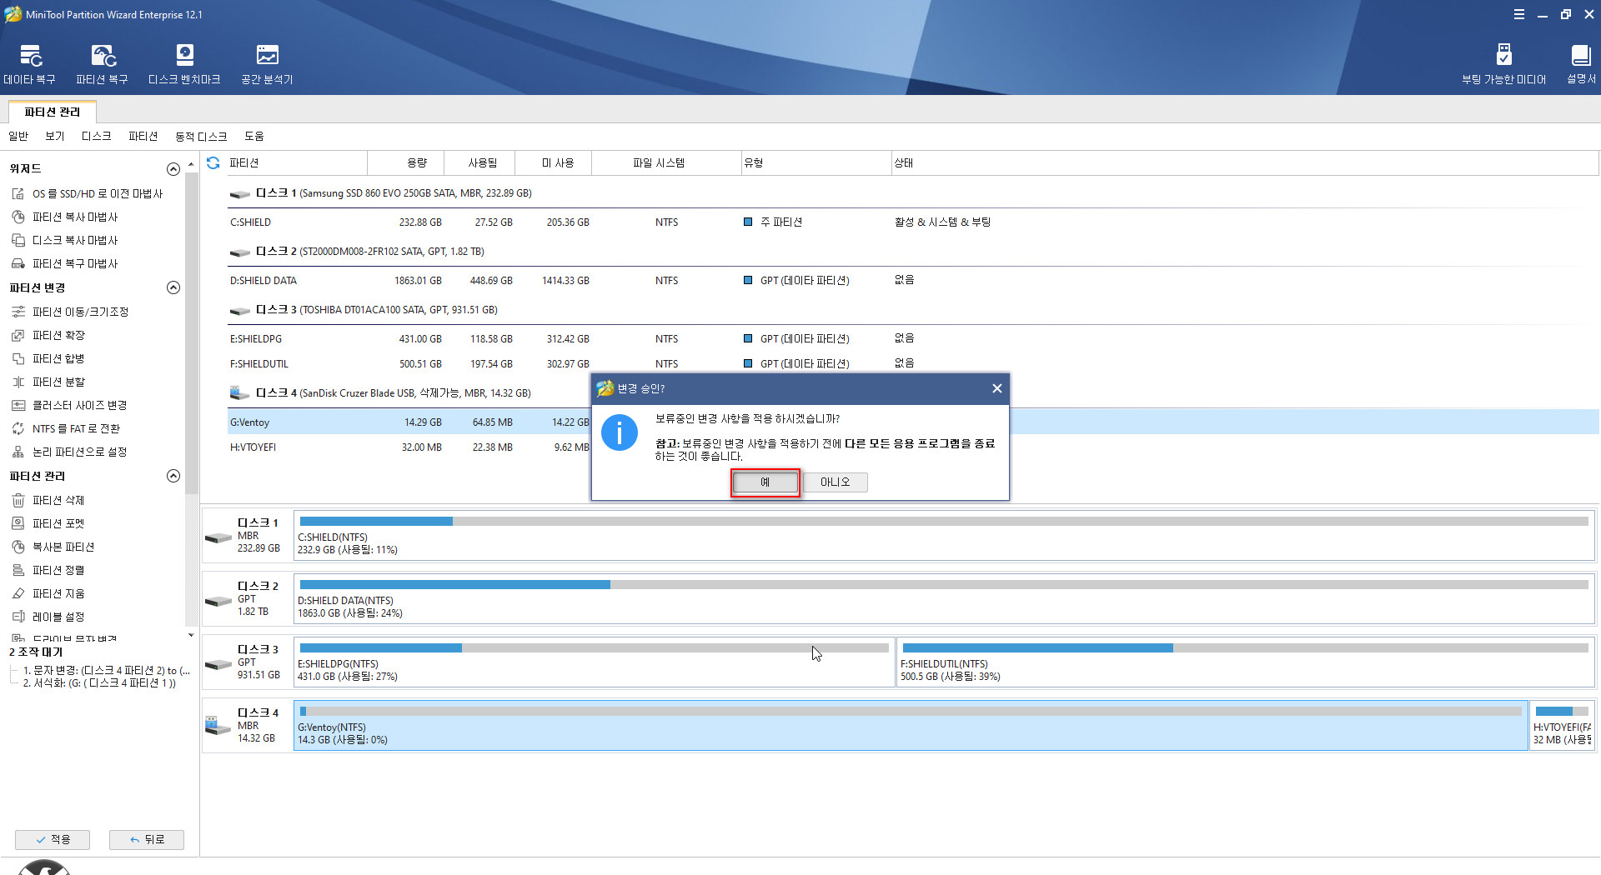Choose 파티션 합병 in the sidebar
Image resolution: width=1601 pixels, height=875 pixels.
tap(49, 358)
